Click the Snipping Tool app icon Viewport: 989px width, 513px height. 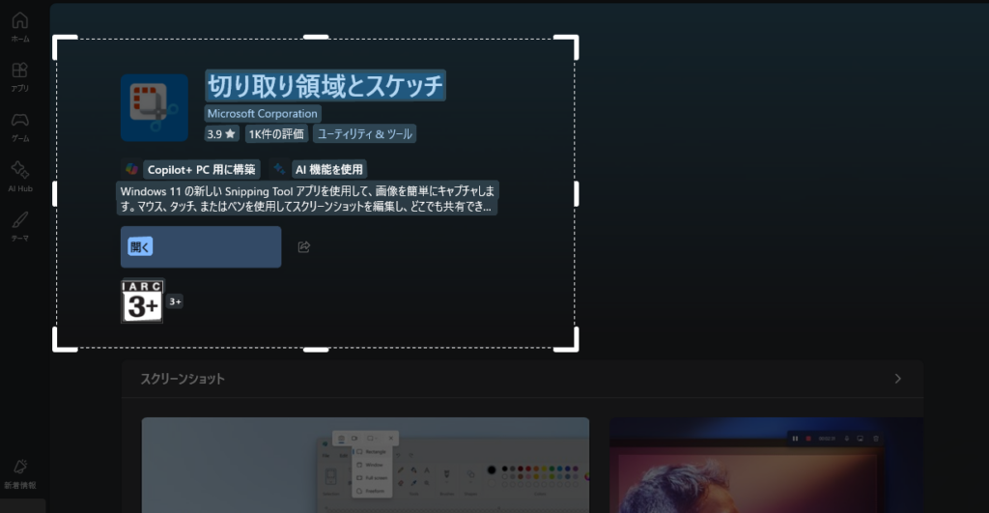tap(155, 107)
